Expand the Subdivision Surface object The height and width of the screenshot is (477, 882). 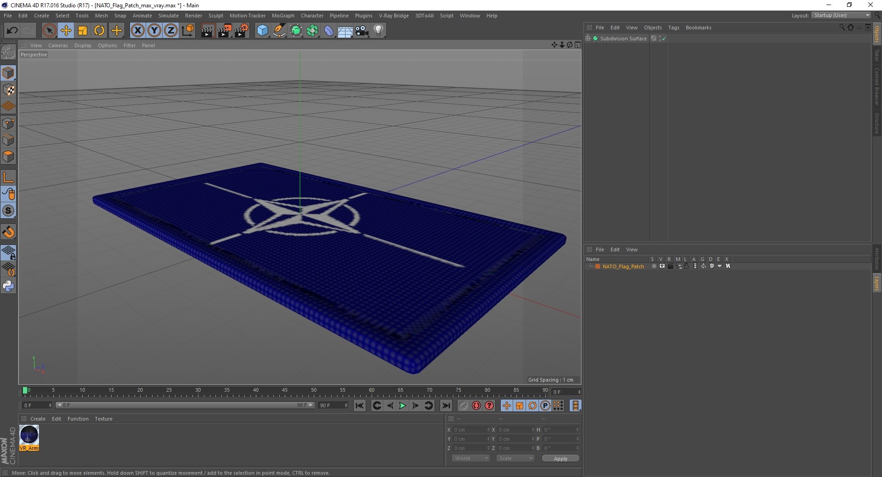click(x=588, y=38)
